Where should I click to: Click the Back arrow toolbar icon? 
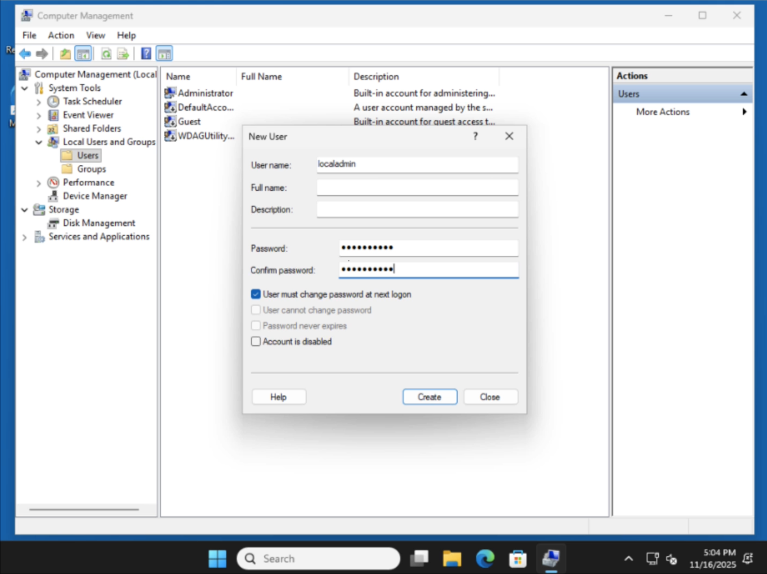point(25,54)
